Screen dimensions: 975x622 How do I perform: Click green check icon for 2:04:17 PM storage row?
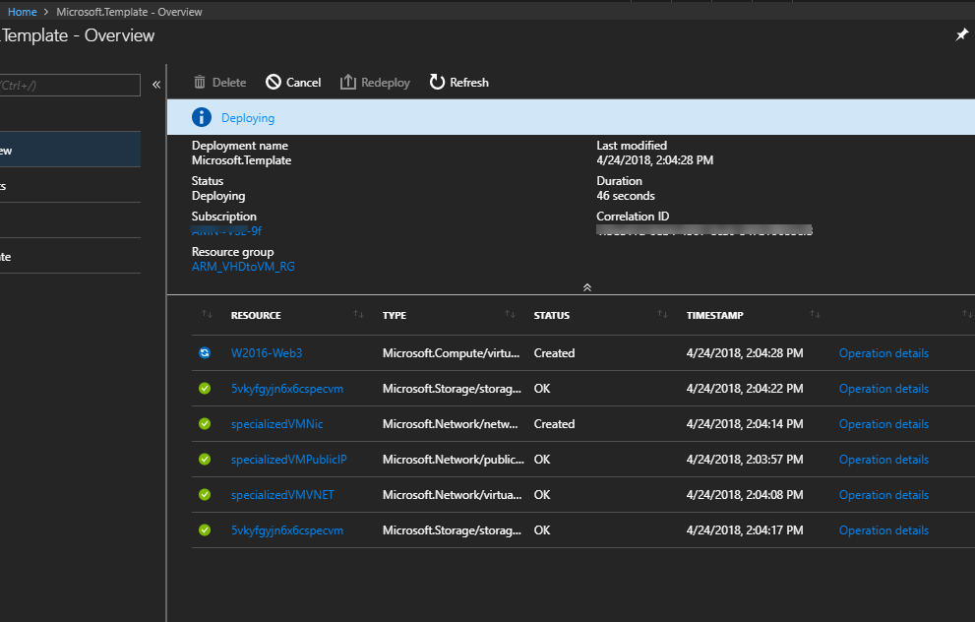tap(205, 529)
